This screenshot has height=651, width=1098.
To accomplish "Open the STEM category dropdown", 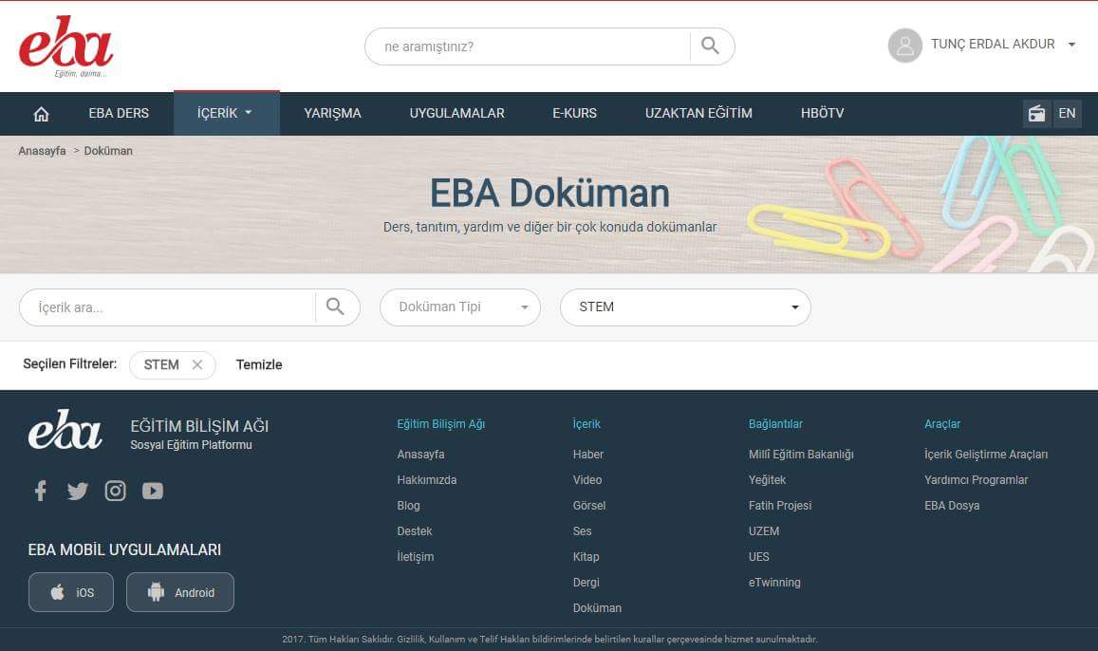I will coord(685,307).
